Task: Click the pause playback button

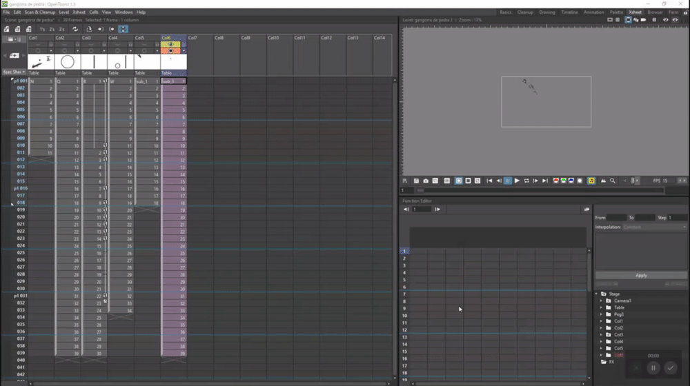Action: point(508,181)
